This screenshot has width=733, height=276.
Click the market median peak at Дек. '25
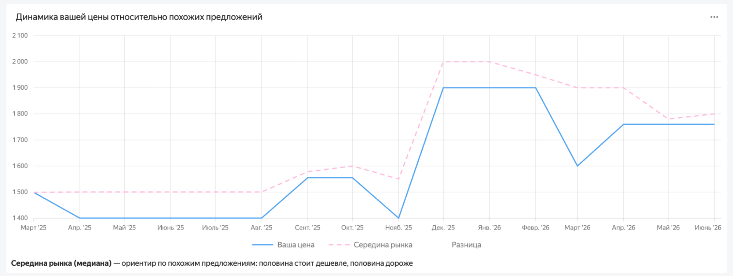click(x=443, y=62)
